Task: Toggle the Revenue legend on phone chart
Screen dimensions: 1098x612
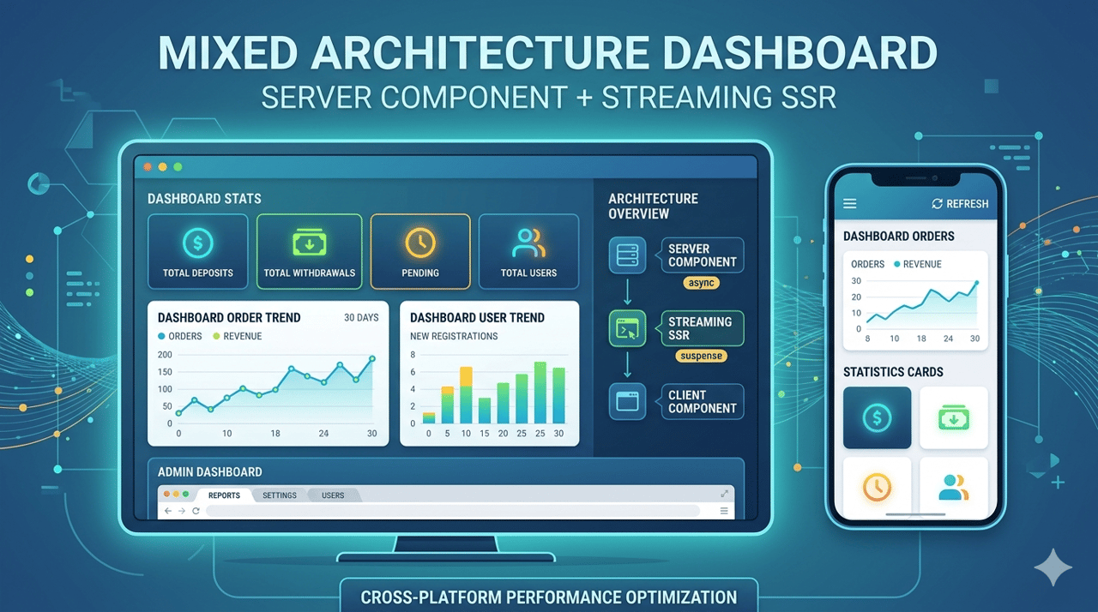Action: [918, 265]
